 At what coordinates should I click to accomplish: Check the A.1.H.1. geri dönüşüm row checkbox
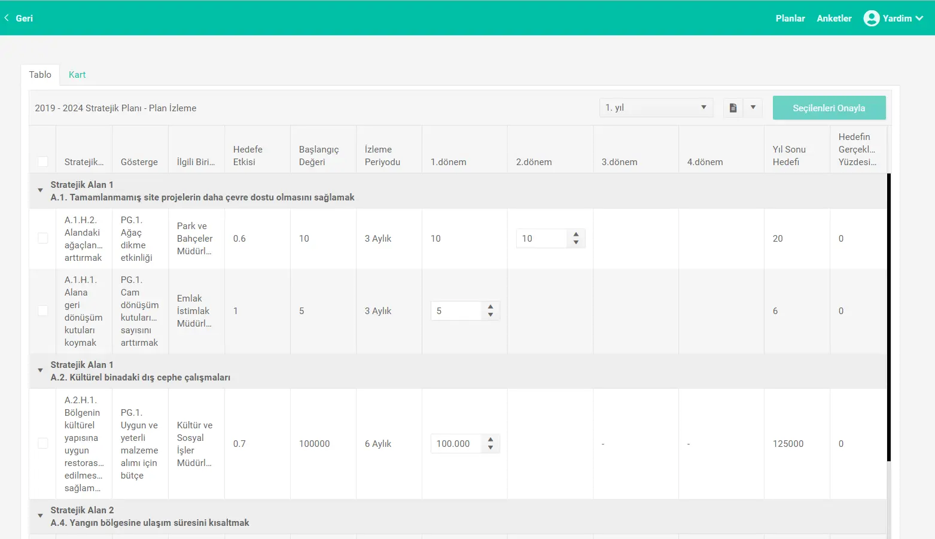pos(43,311)
